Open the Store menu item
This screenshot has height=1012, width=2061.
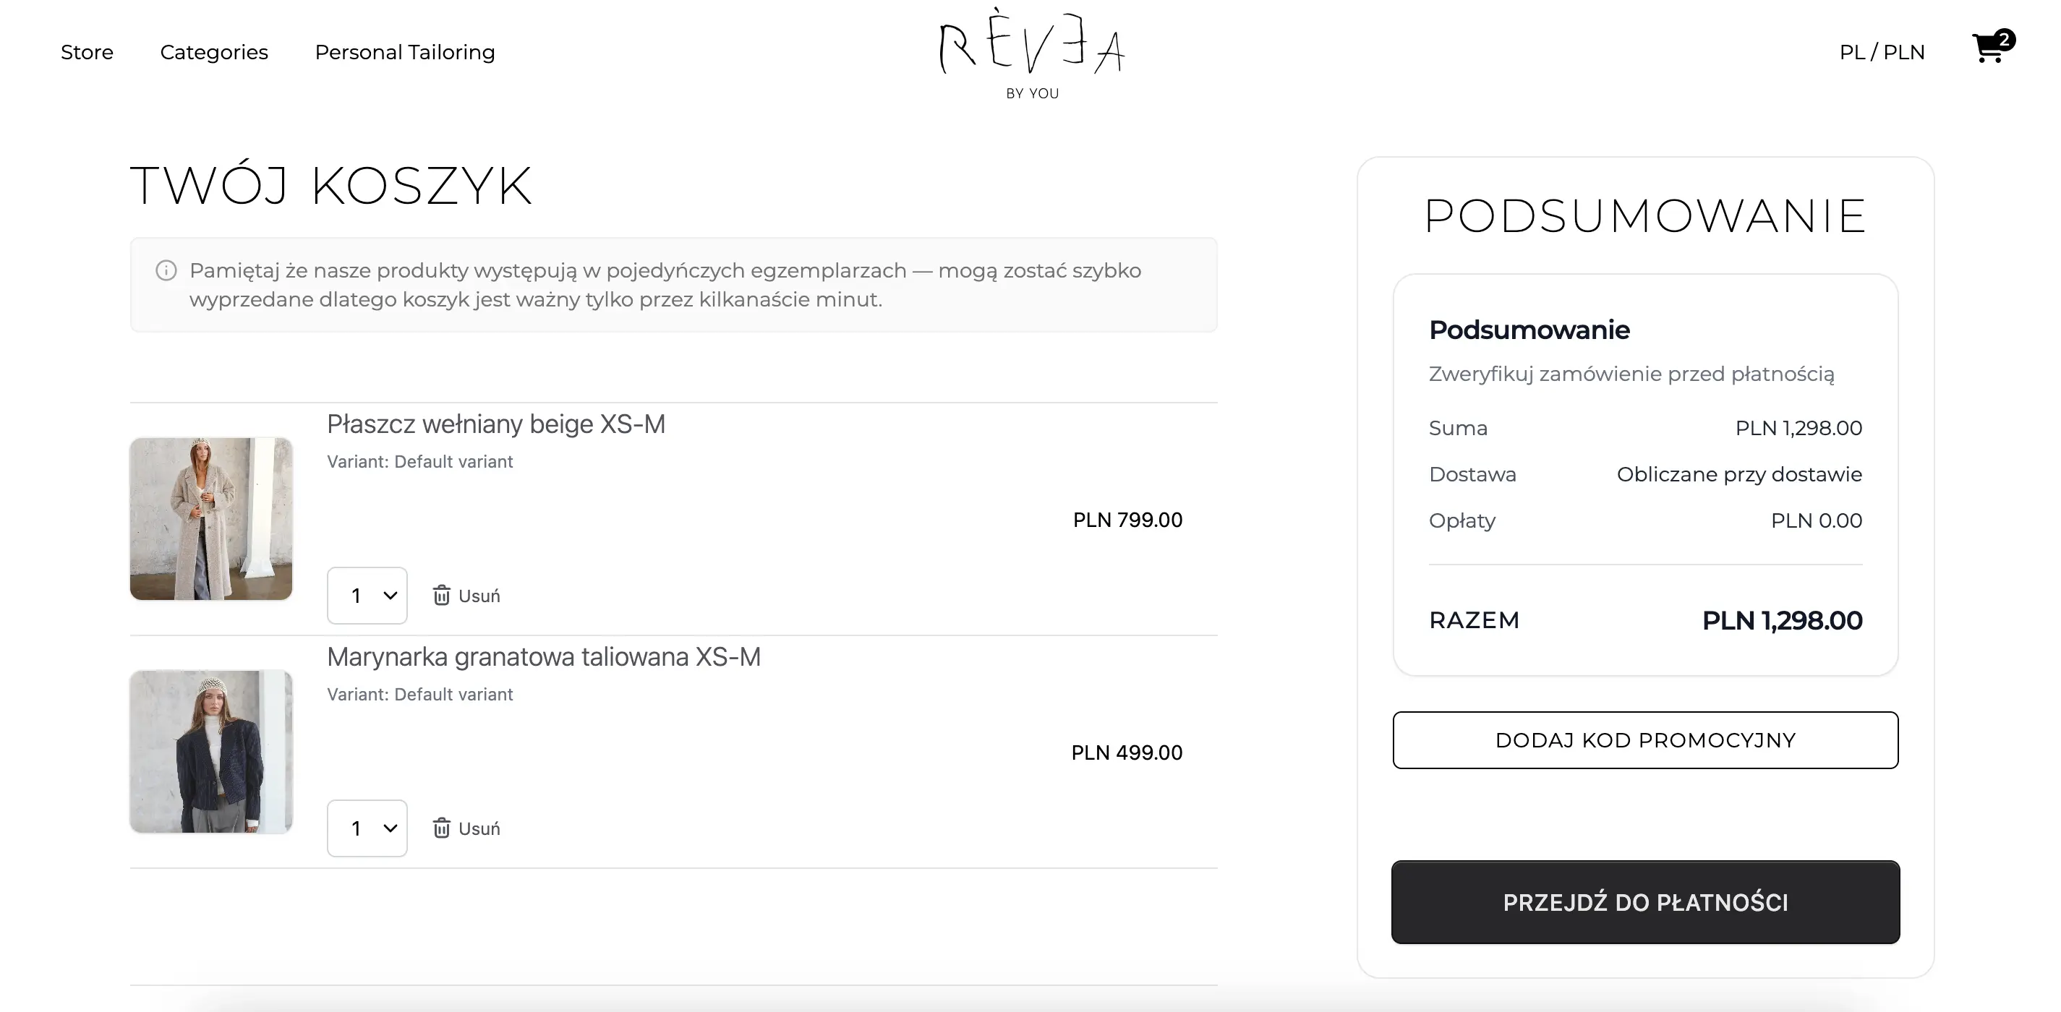pyautogui.click(x=88, y=52)
